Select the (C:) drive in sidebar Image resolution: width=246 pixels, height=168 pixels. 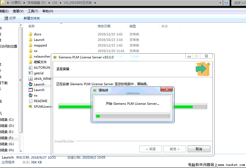[x=7, y=120]
